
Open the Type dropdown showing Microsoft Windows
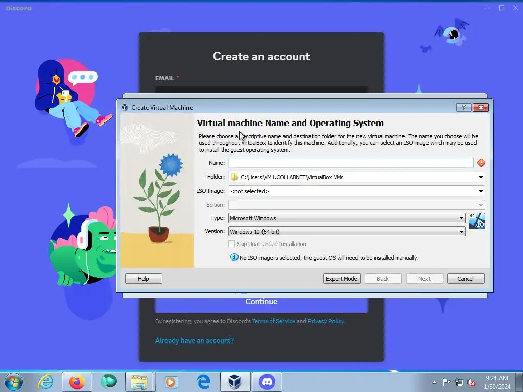(347, 218)
